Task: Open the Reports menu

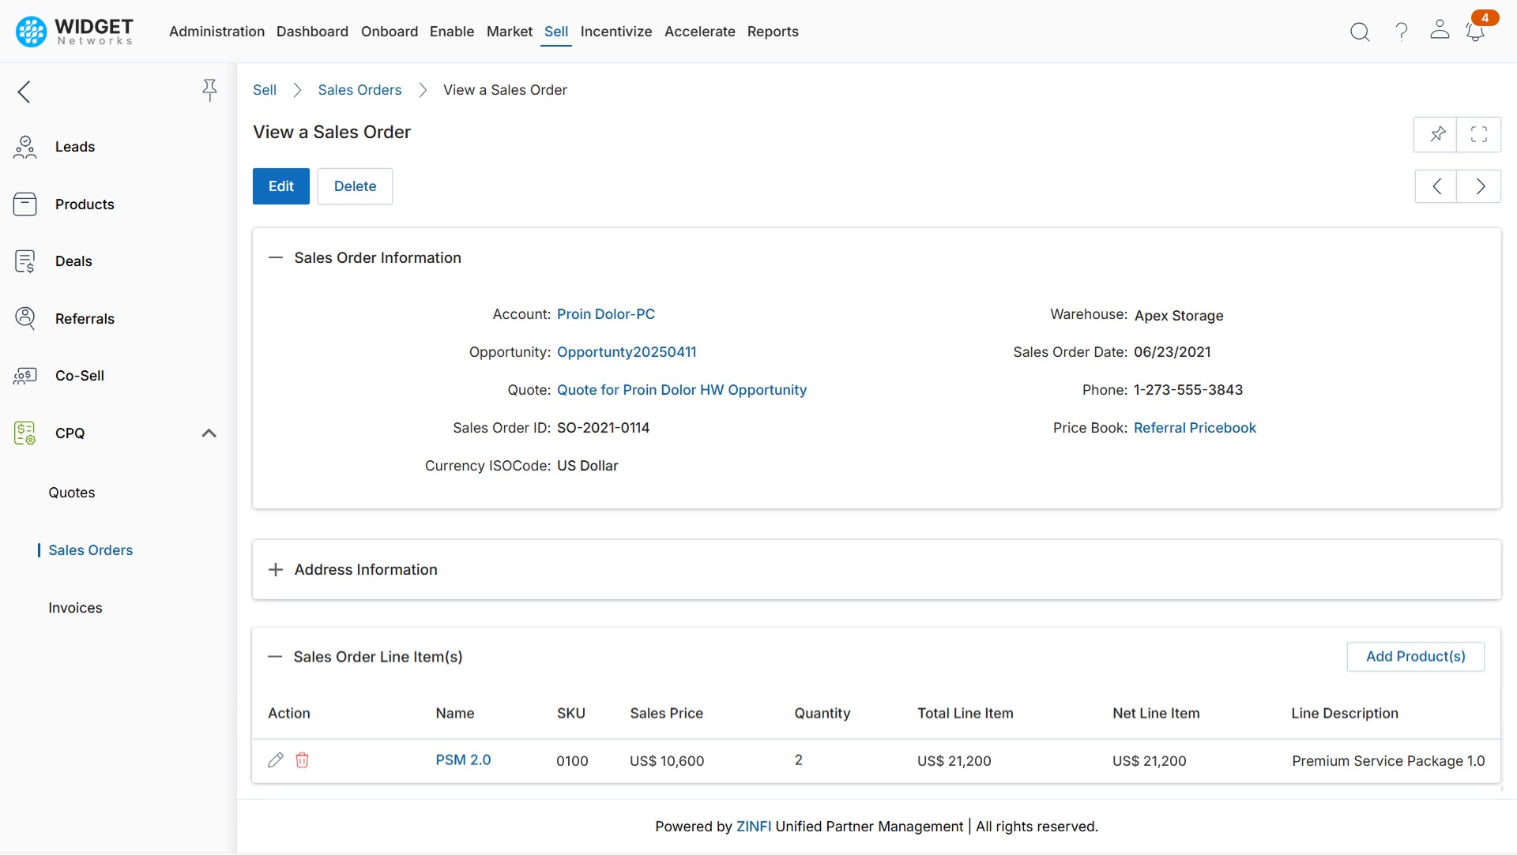Action: [773, 32]
